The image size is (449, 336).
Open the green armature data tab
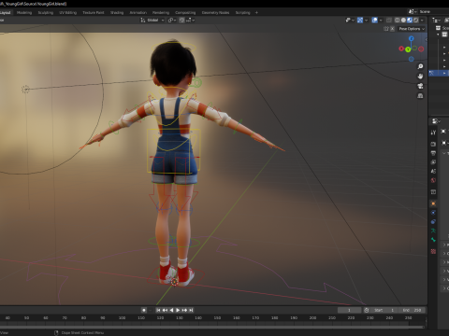(433, 231)
